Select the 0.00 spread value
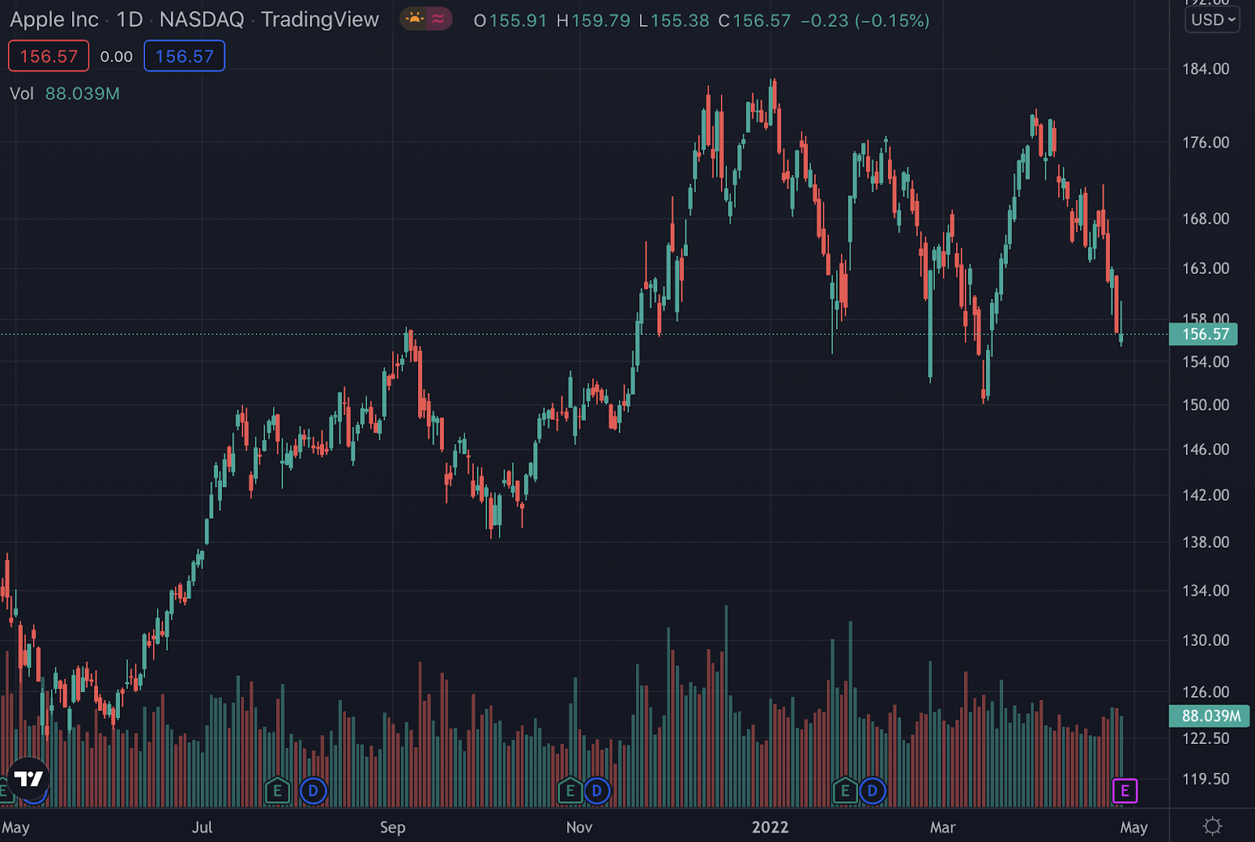This screenshot has height=842, width=1255. [117, 56]
